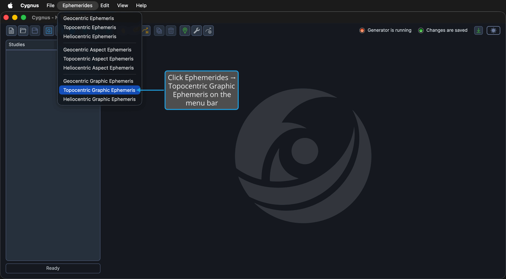The width and height of the screenshot is (506, 279).
Task: Click the 'Changes are saved' status text
Action: point(447,30)
